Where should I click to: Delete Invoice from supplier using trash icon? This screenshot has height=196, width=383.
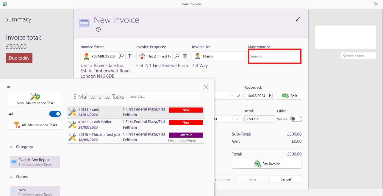129,56
